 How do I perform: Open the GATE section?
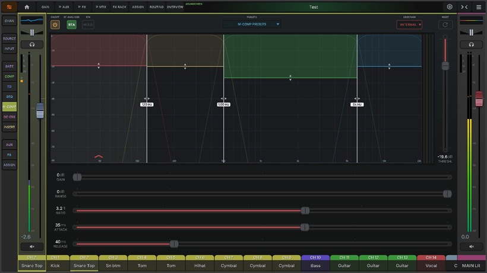point(10,66)
